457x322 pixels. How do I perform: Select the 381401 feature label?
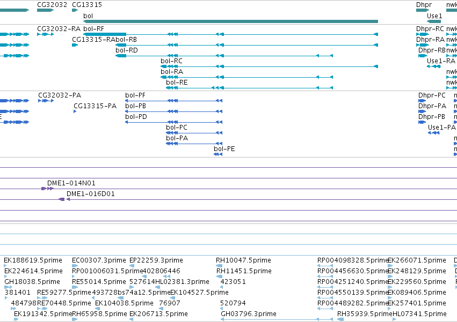coord(18,293)
